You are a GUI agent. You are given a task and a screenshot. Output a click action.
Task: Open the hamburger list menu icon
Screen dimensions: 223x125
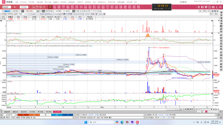44,7
